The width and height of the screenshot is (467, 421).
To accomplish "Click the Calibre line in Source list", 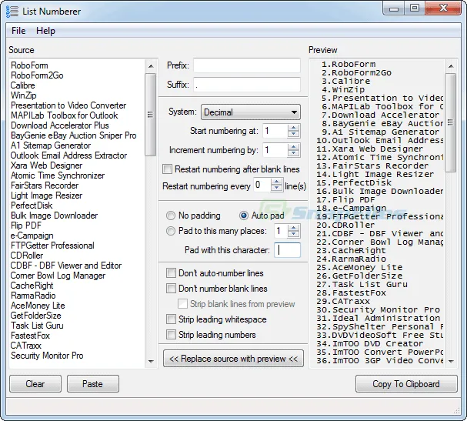I will point(23,85).
